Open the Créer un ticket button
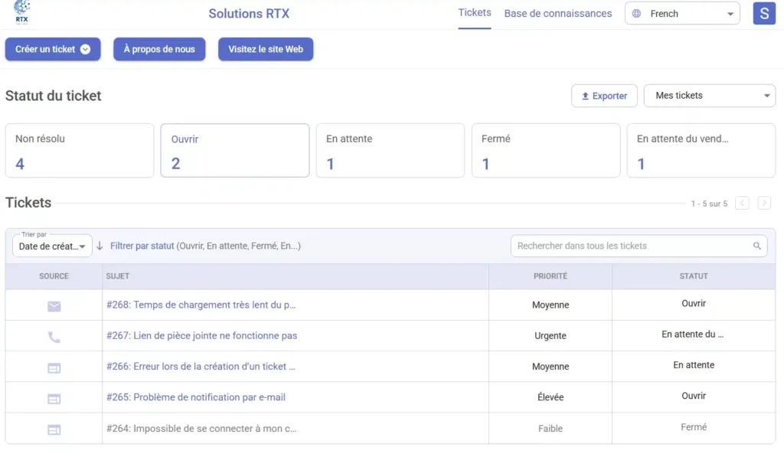The height and width of the screenshot is (457, 784). 53,49
